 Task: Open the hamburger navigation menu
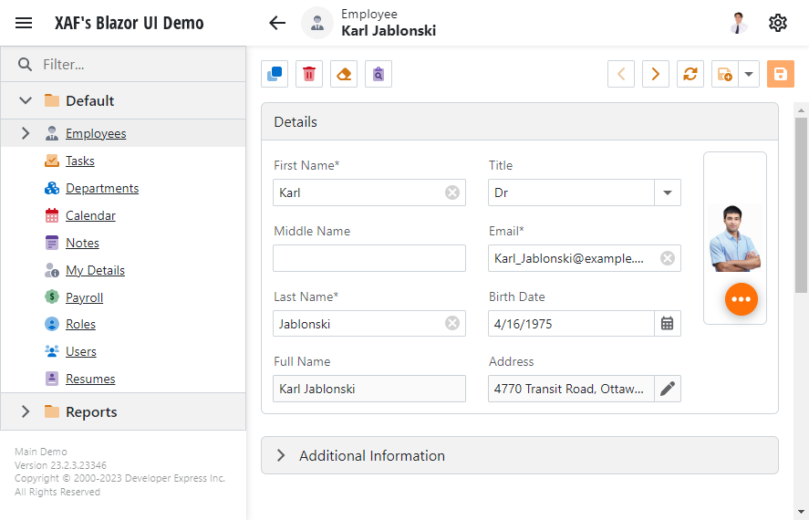tap(24, 23)
